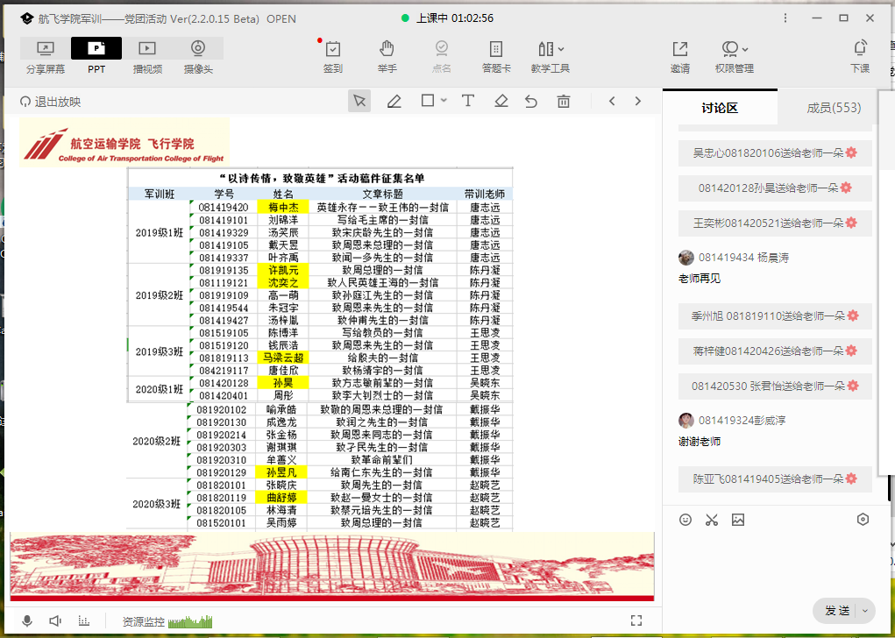Switch to the 讨论区 tab
895x638 pixels.
coord(720,108)
